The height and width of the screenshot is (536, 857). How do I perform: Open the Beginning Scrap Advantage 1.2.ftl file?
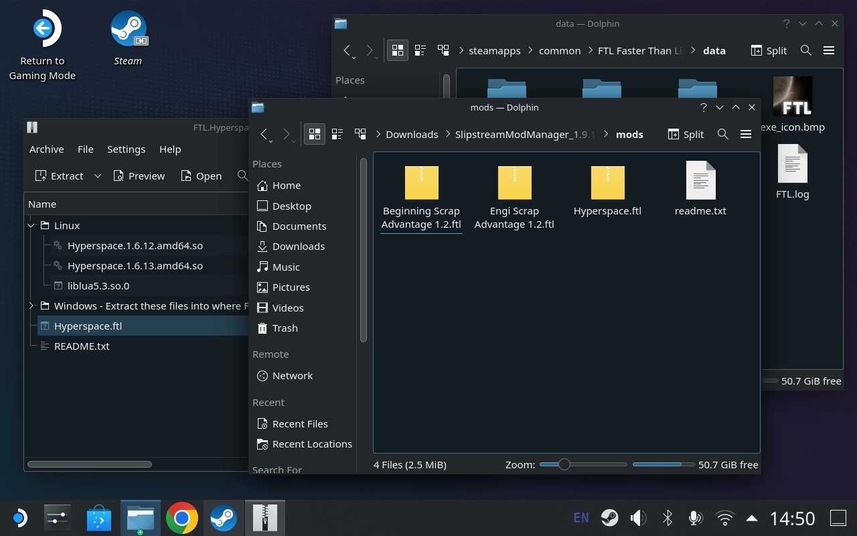pos(421,197)
